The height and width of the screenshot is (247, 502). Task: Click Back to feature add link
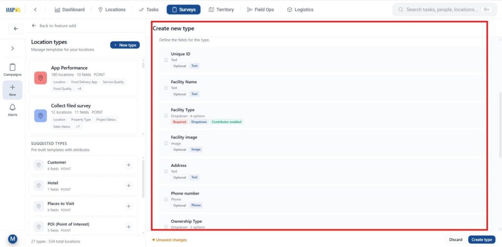54,25
